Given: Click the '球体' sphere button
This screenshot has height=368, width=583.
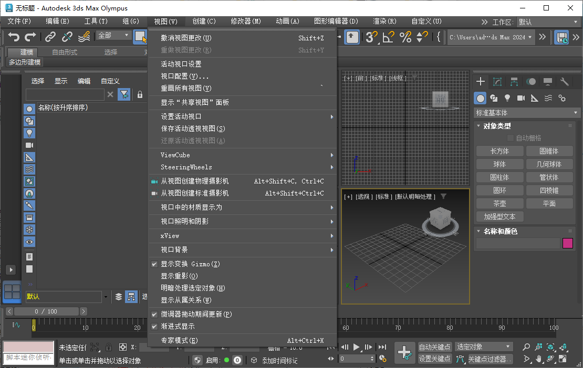Looking at the screenshot, I should pyautogui.click(x=499, y=164).
